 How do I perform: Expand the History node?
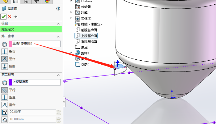[71, 1]
